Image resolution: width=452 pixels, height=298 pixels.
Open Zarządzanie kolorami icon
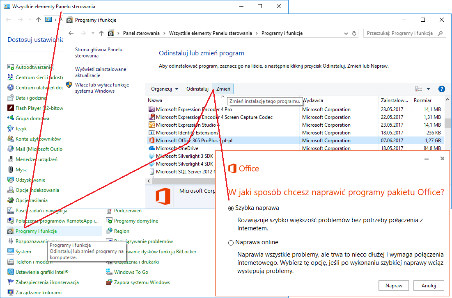coord(11,292)
